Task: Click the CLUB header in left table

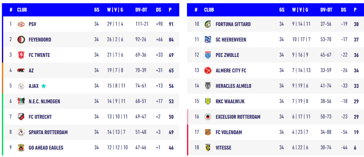Action: (x=22, y=10)
